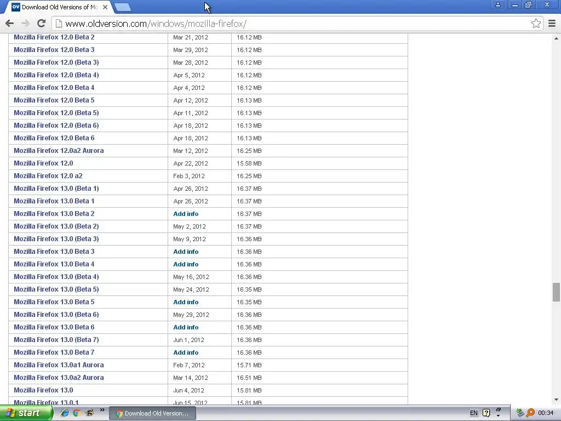Open the Mozilla Firefox 13.0 final release link

[43, 390]
